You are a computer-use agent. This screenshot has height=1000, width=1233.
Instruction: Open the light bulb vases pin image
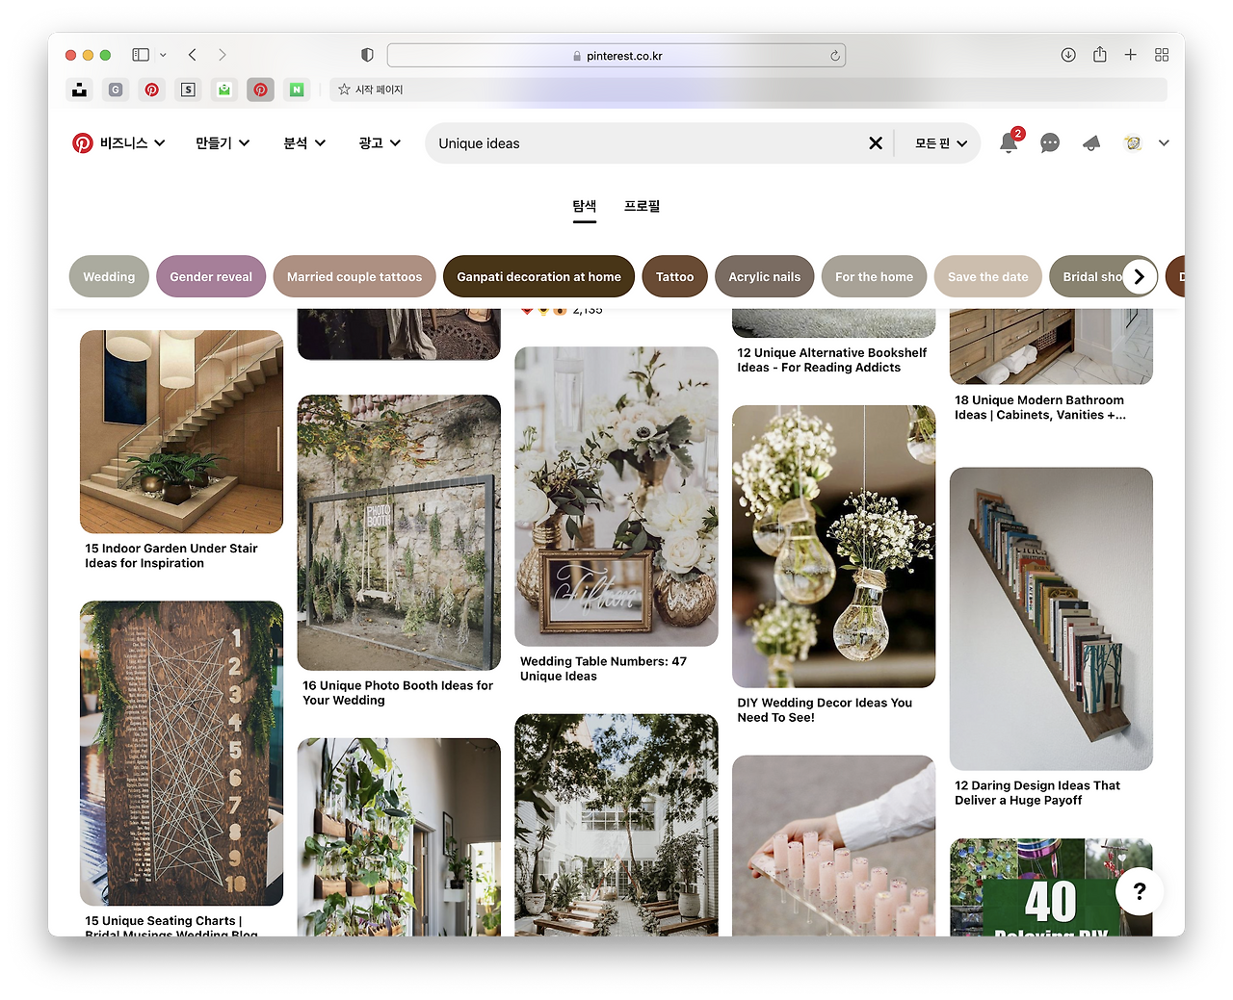[x=834, y=547]
